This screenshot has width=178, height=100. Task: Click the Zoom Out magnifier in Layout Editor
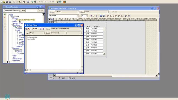click(103, 16)
